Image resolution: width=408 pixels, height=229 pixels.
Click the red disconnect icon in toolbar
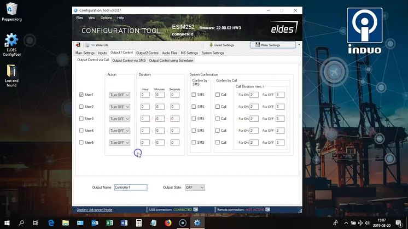point(78,45)
